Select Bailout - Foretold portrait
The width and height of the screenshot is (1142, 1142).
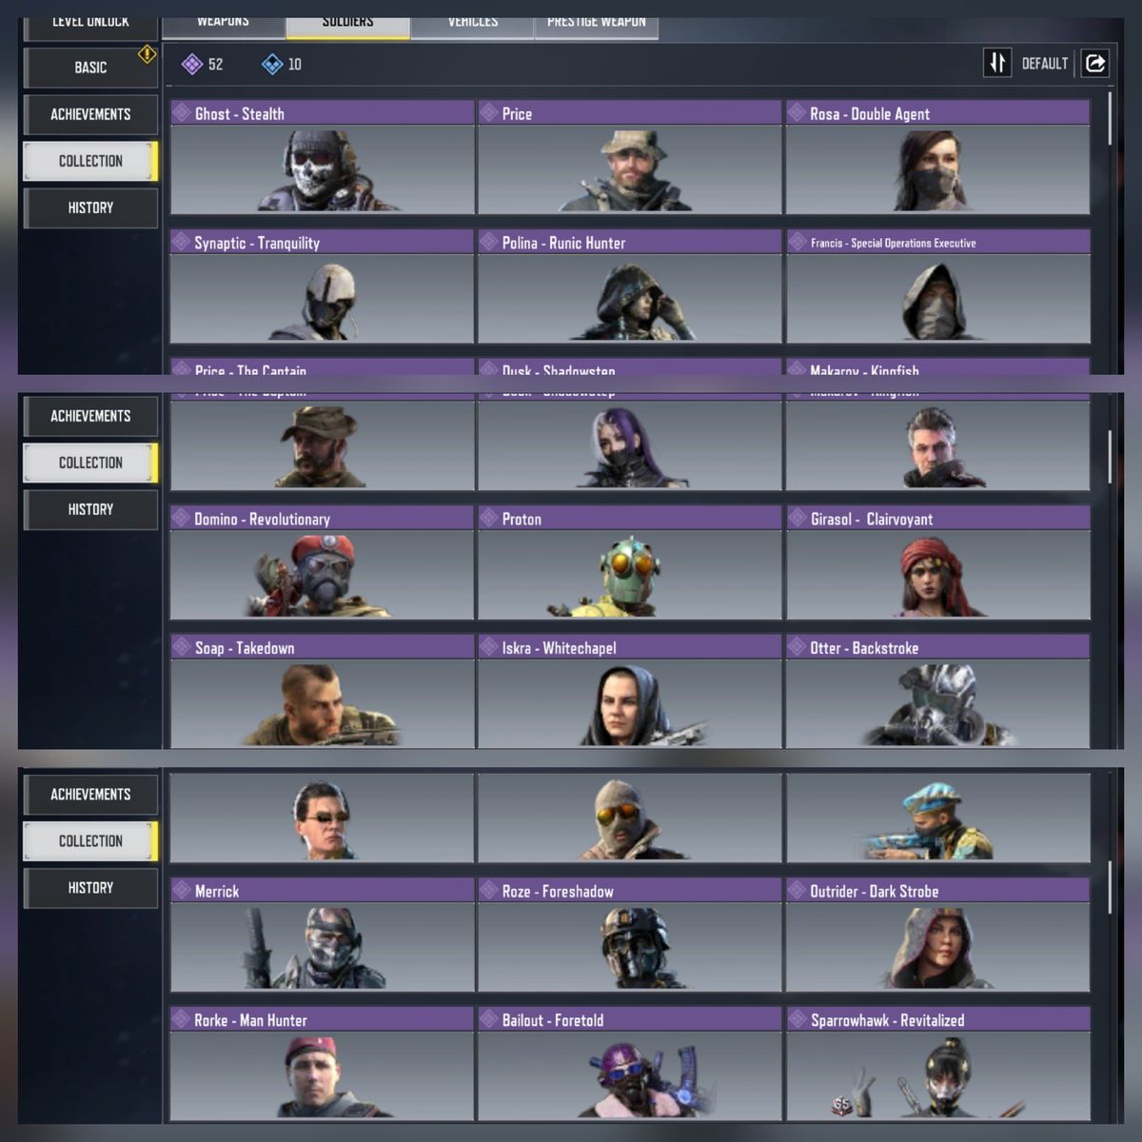630,1075
